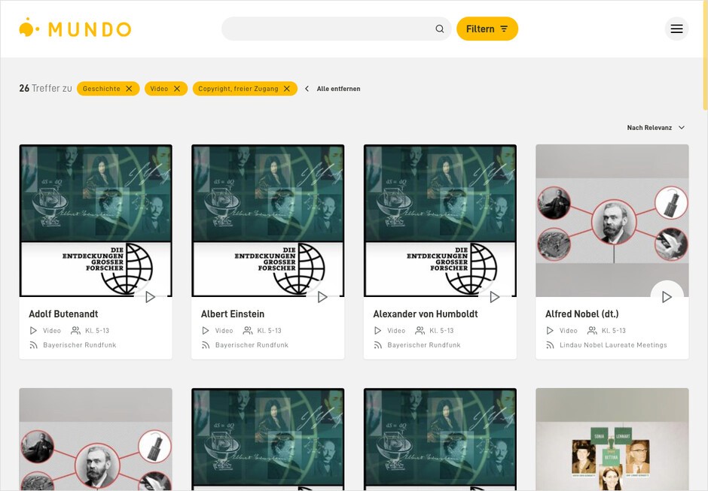
Task: Click the source feed icon under Adolf Butenandt
Action: [33, 345]
